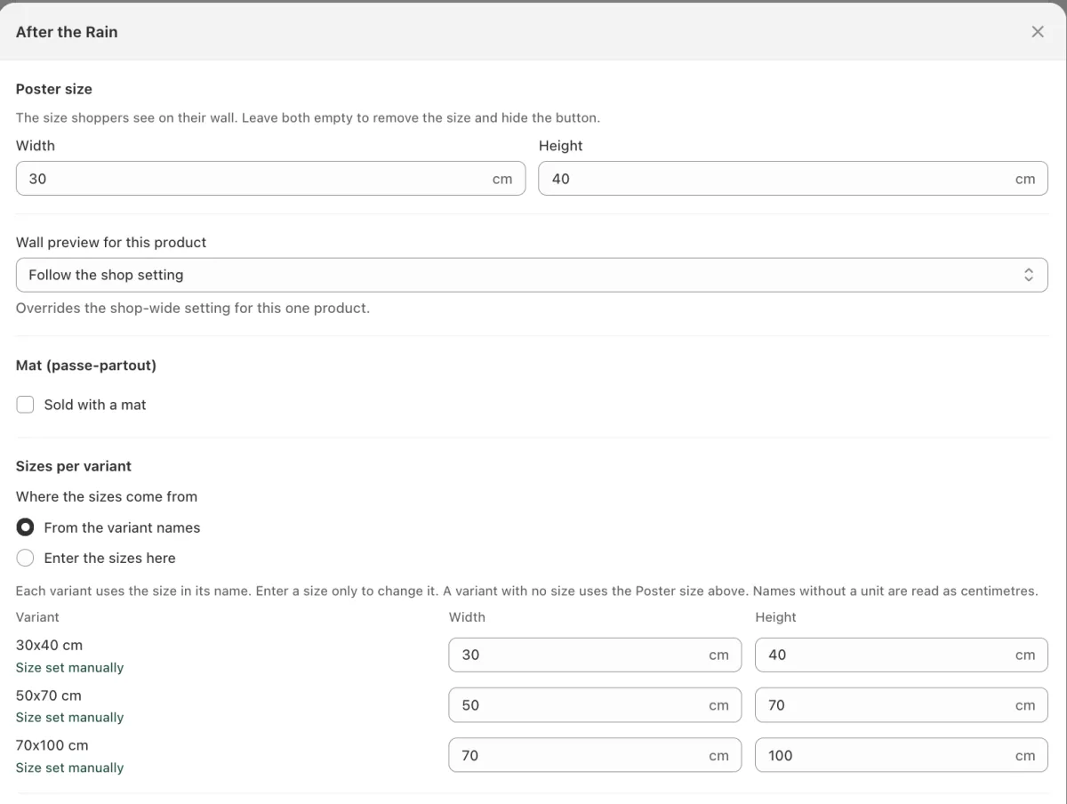Tick the Sold with a mat checkbox
The image size is (1067, 804).
[26, 405]
